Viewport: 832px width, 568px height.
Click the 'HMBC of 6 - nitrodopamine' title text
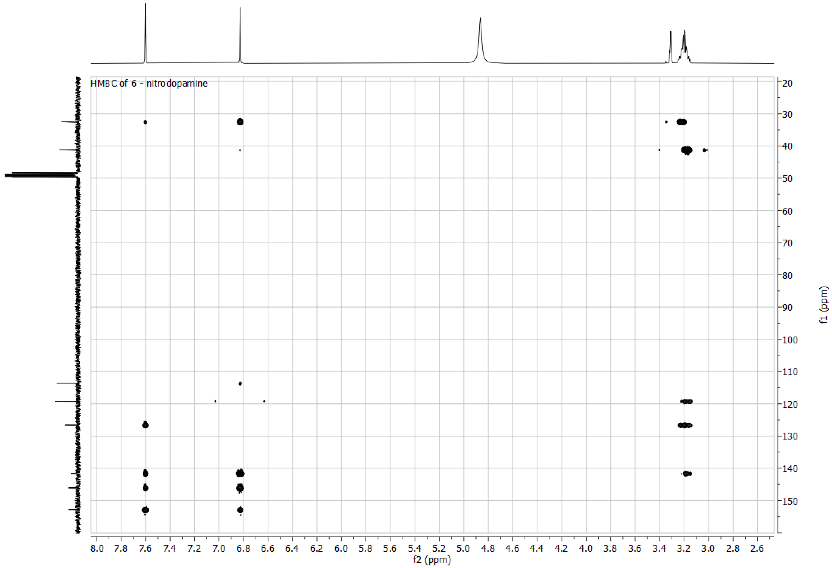(x=149, y=84)
